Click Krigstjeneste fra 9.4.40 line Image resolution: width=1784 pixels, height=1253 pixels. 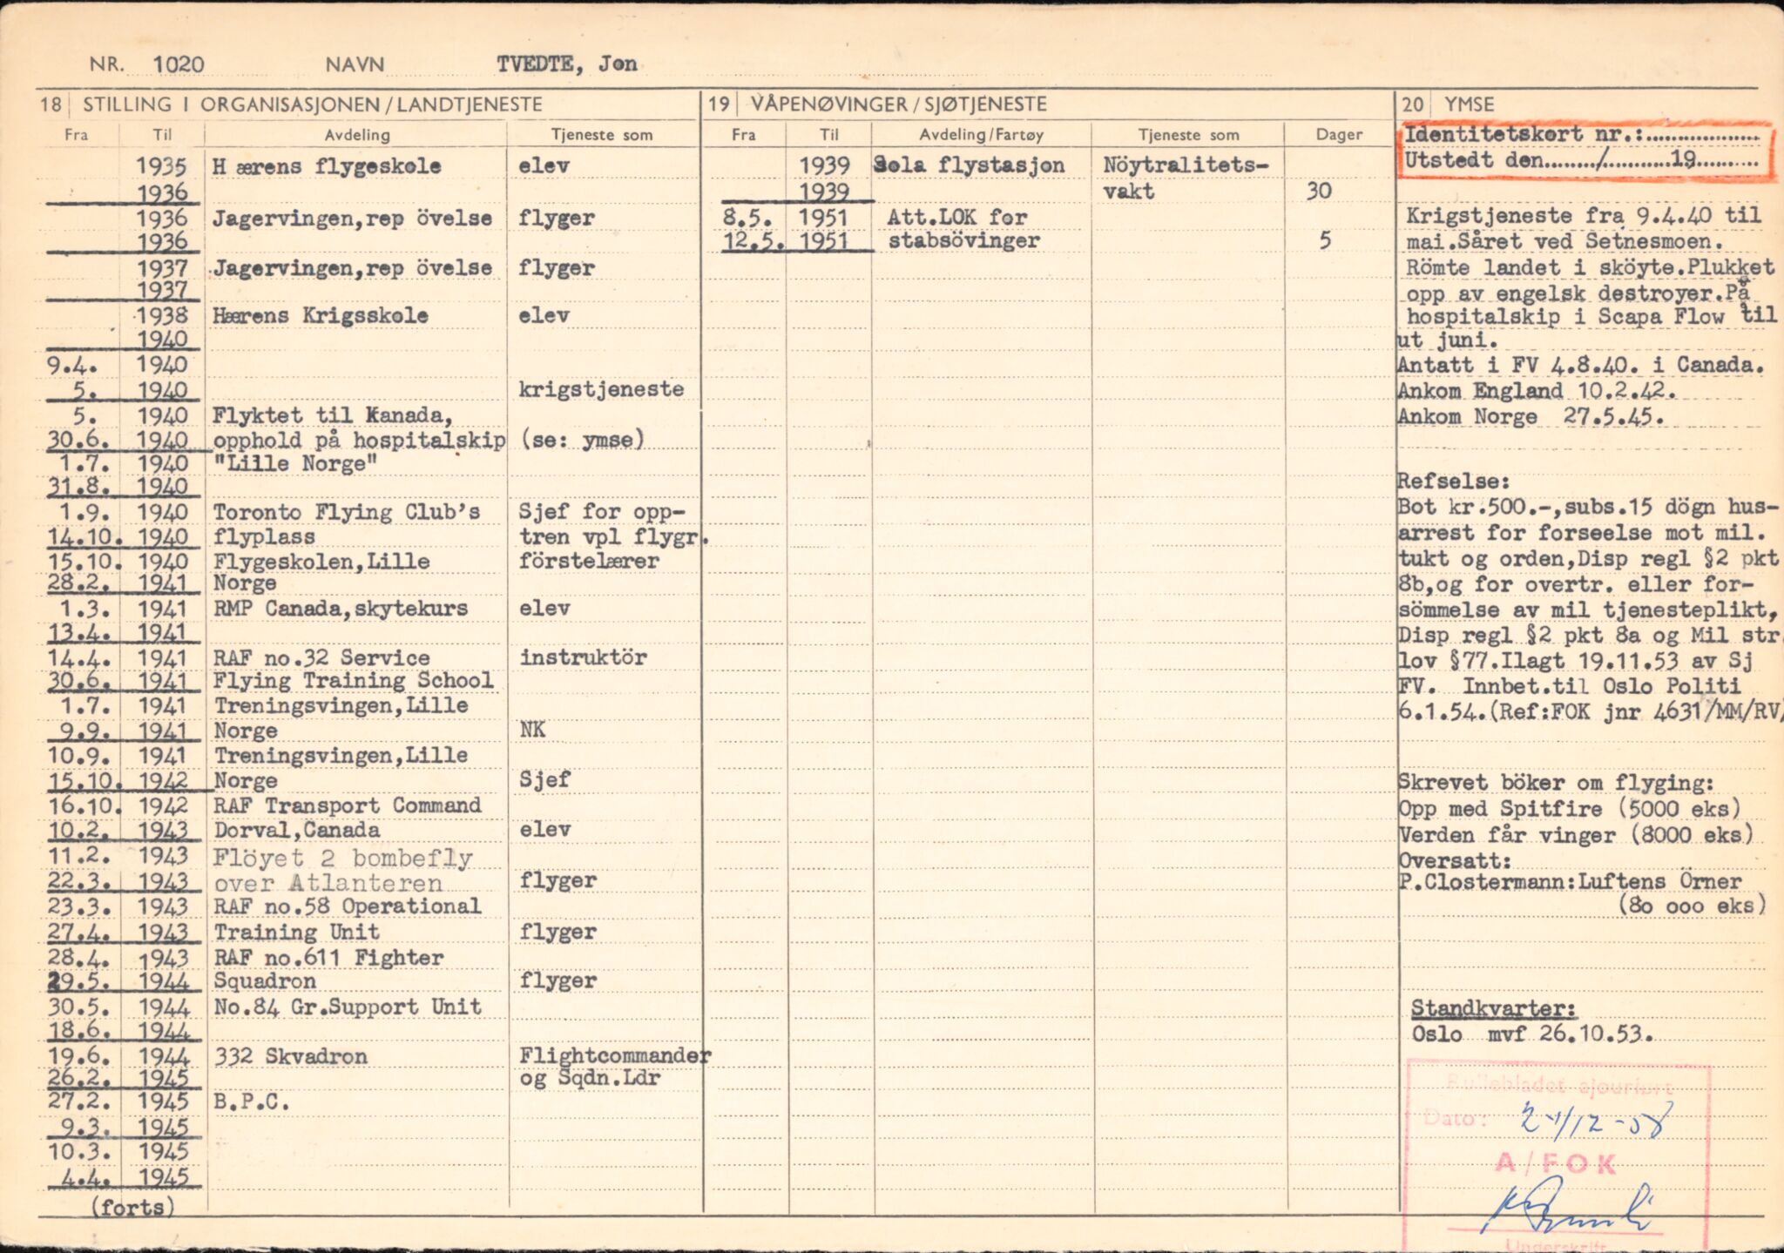pos(1584,215)
